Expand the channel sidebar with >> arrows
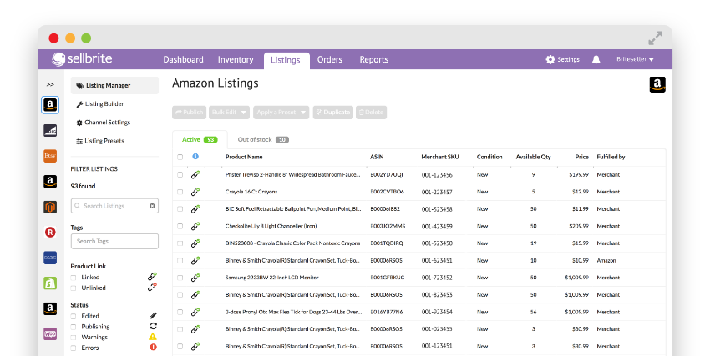This screenshot has height=356, width=710. pyautogui.click(x=50, y=84)
